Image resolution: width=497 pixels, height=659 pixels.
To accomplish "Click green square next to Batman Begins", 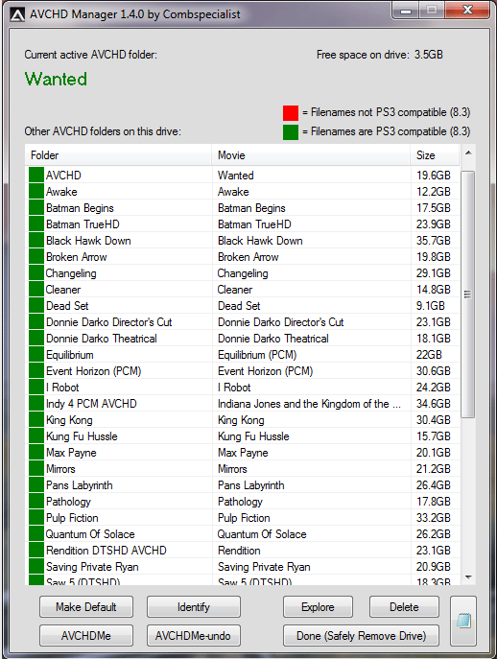I will [36, 207].
